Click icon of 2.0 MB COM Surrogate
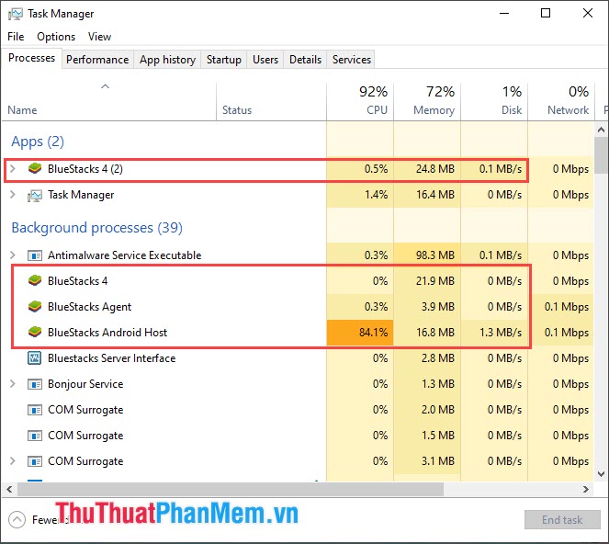 coord(35,410)
